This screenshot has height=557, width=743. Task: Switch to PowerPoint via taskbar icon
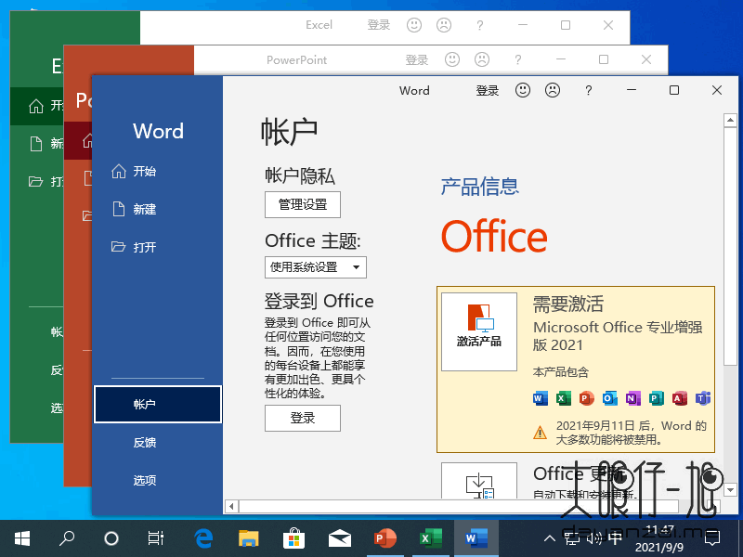pyautogui.click(x=385, y=538)
